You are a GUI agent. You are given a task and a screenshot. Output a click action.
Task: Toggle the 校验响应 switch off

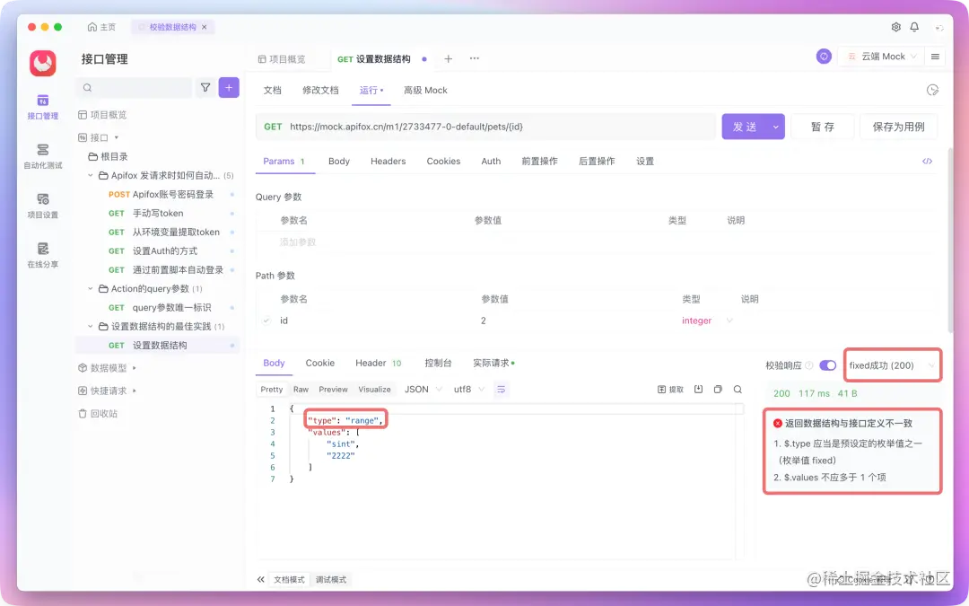826,364
